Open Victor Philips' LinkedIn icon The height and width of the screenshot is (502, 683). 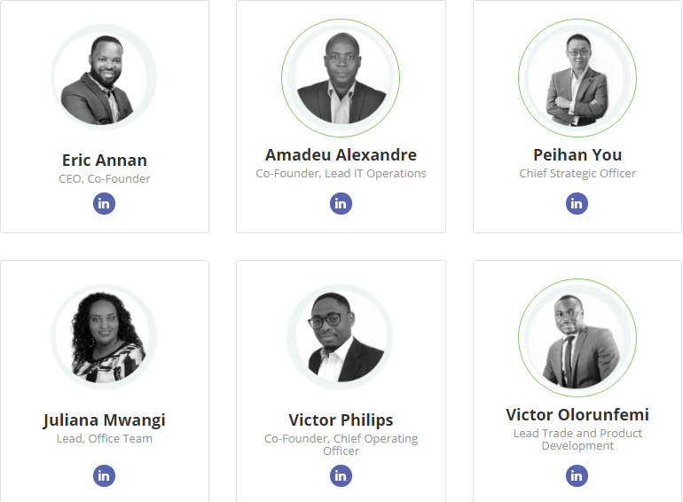pyautogui.click(x=341, y=475)
